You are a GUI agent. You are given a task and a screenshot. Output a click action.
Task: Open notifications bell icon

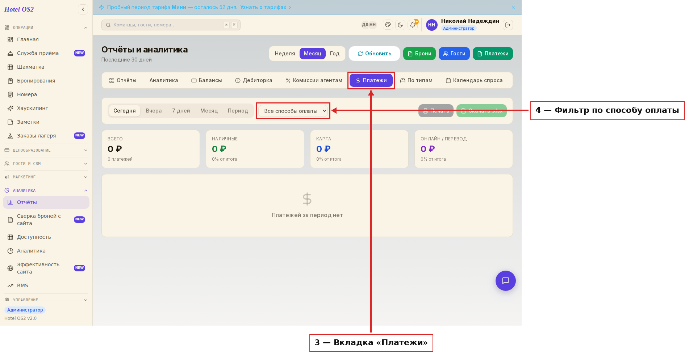(413, 25)
